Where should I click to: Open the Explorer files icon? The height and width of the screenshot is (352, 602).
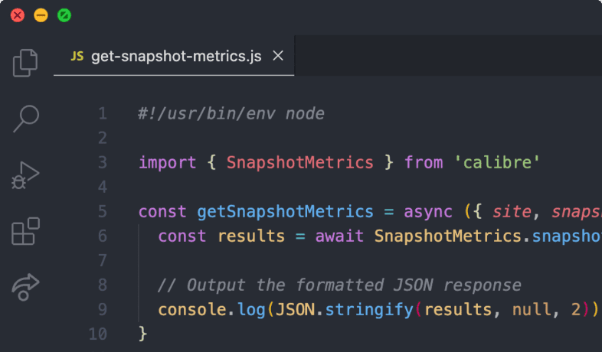pos(25,63)
